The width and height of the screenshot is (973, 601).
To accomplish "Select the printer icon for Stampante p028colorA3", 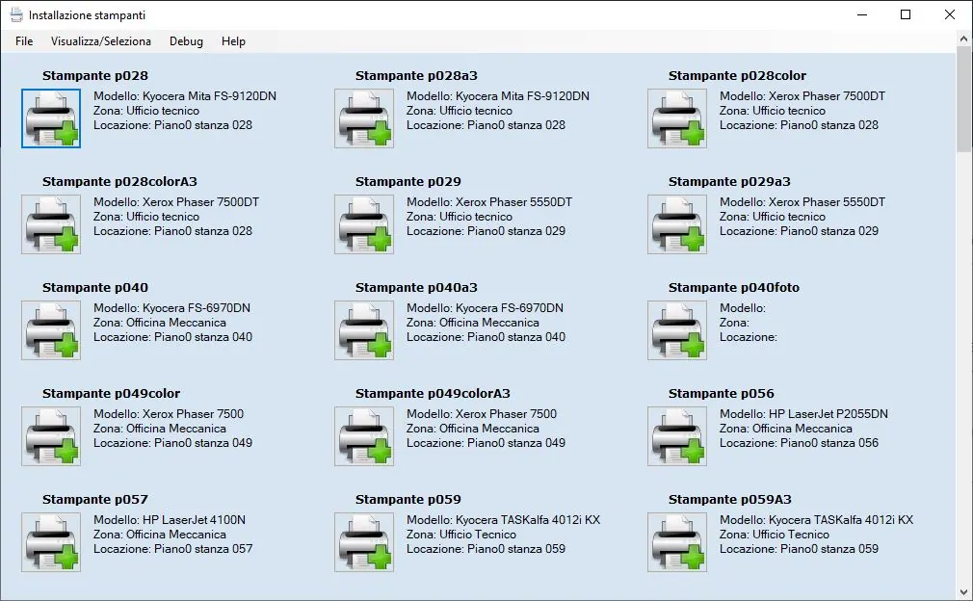I will [51, 224].
